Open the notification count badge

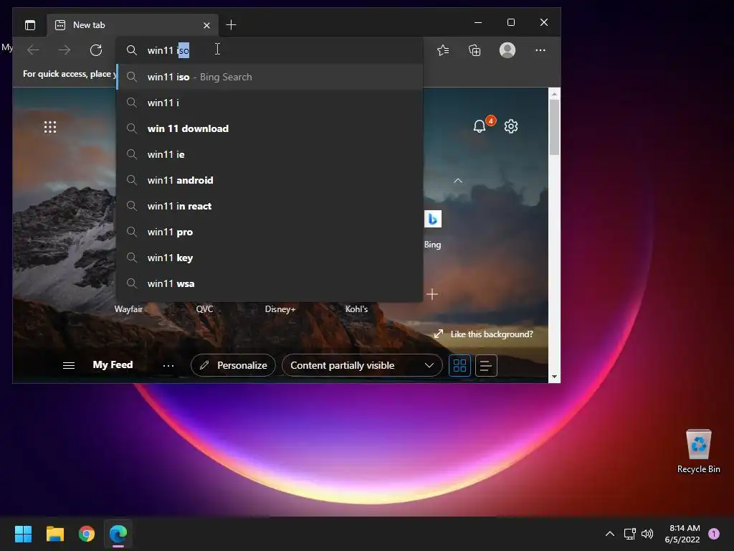pos(715,534)
